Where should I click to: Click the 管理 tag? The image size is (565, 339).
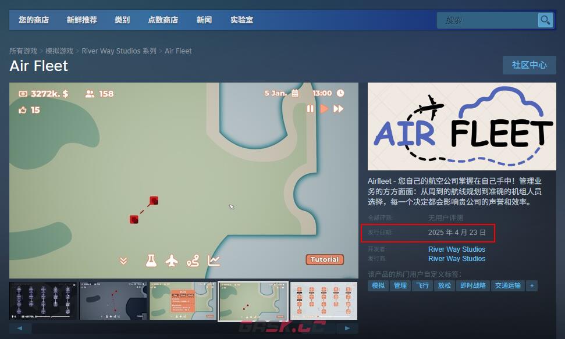[400, 286]
